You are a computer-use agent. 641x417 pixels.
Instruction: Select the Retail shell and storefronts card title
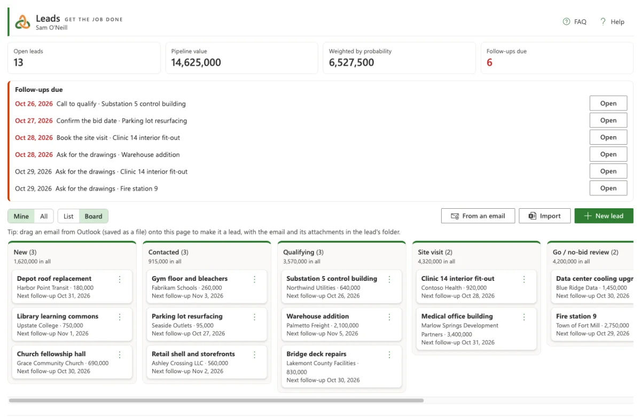[x=193, y=354]
